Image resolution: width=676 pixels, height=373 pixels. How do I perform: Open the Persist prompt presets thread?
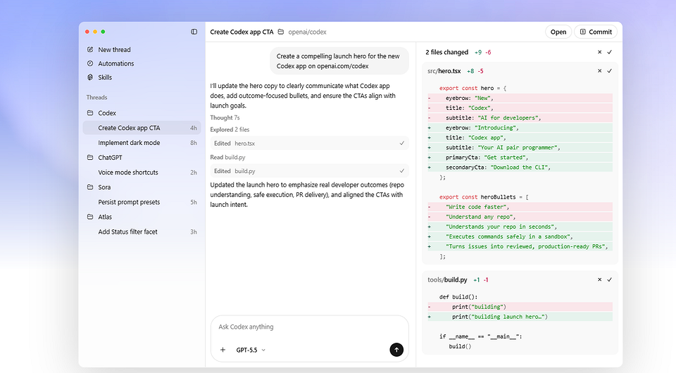click(x=142, y=202)
